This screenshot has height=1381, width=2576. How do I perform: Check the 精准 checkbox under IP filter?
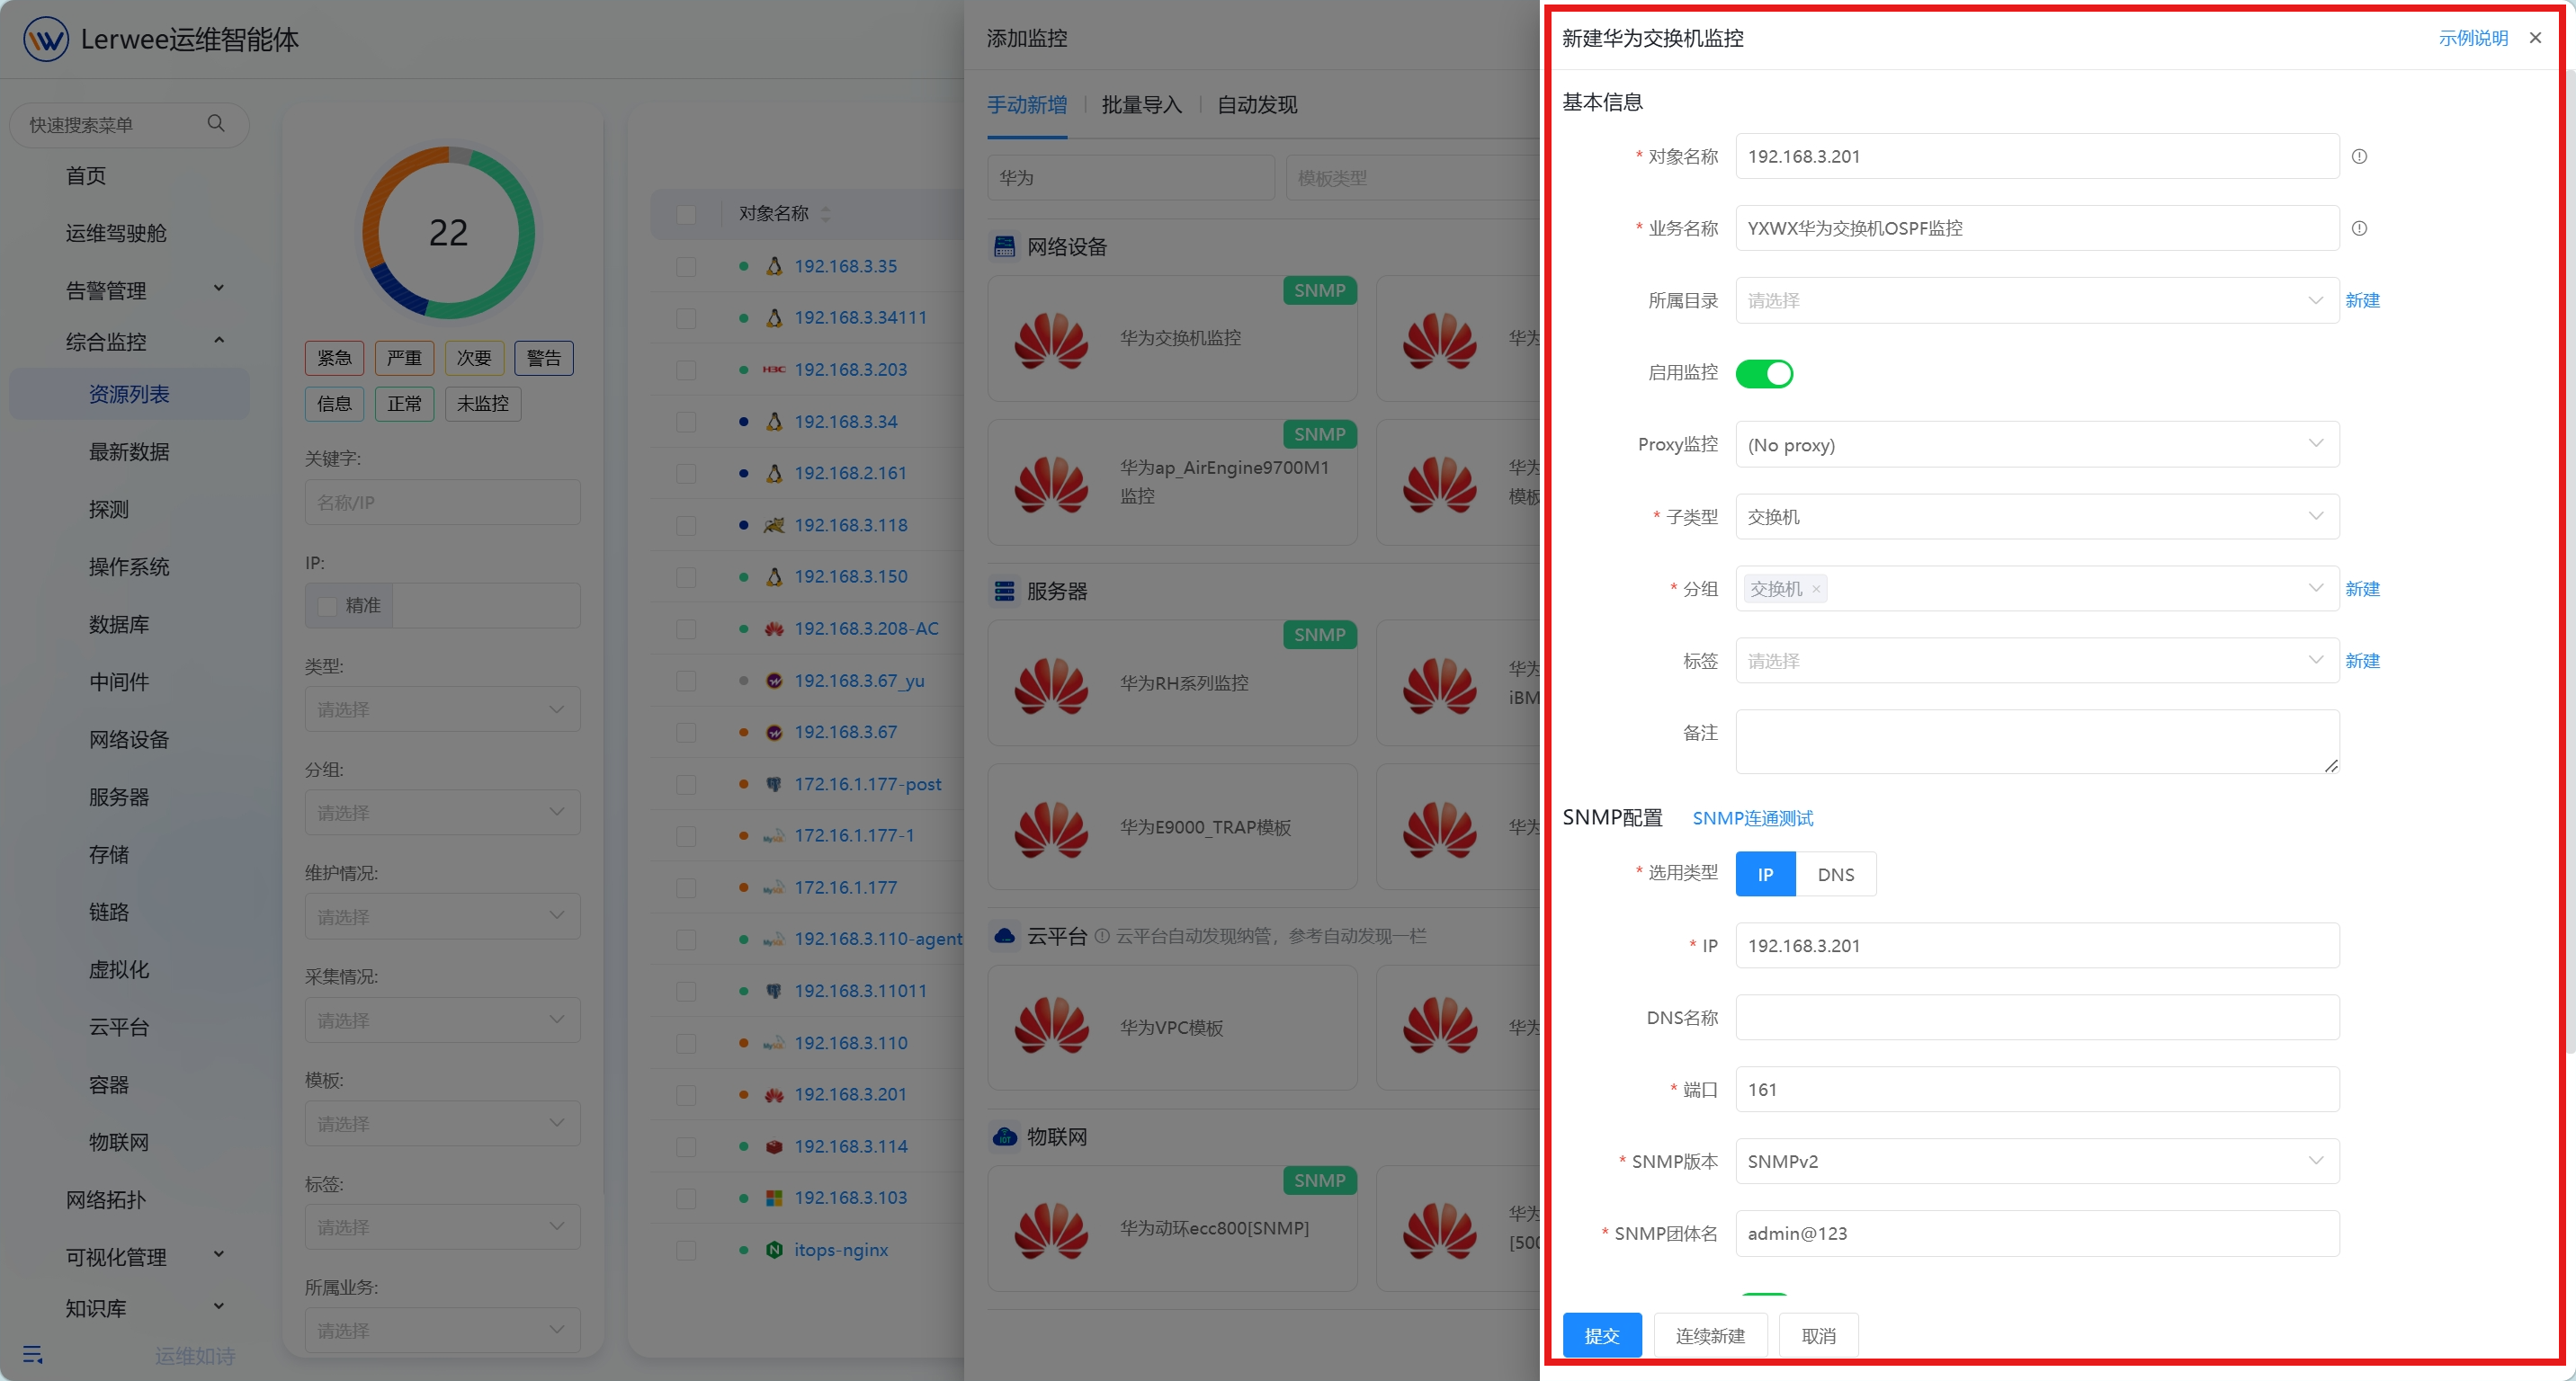tap(327, 606)
